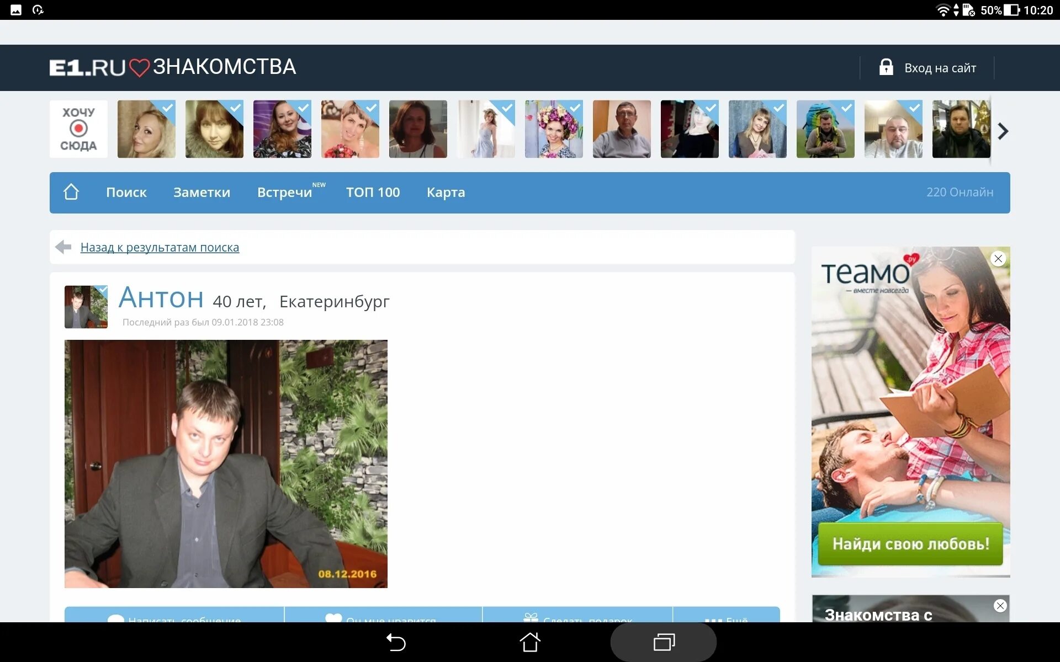The height and width of the screenshot is (662, 1060).
Task: Click Назад к результатам поиска link
Action: coord(160,247)
